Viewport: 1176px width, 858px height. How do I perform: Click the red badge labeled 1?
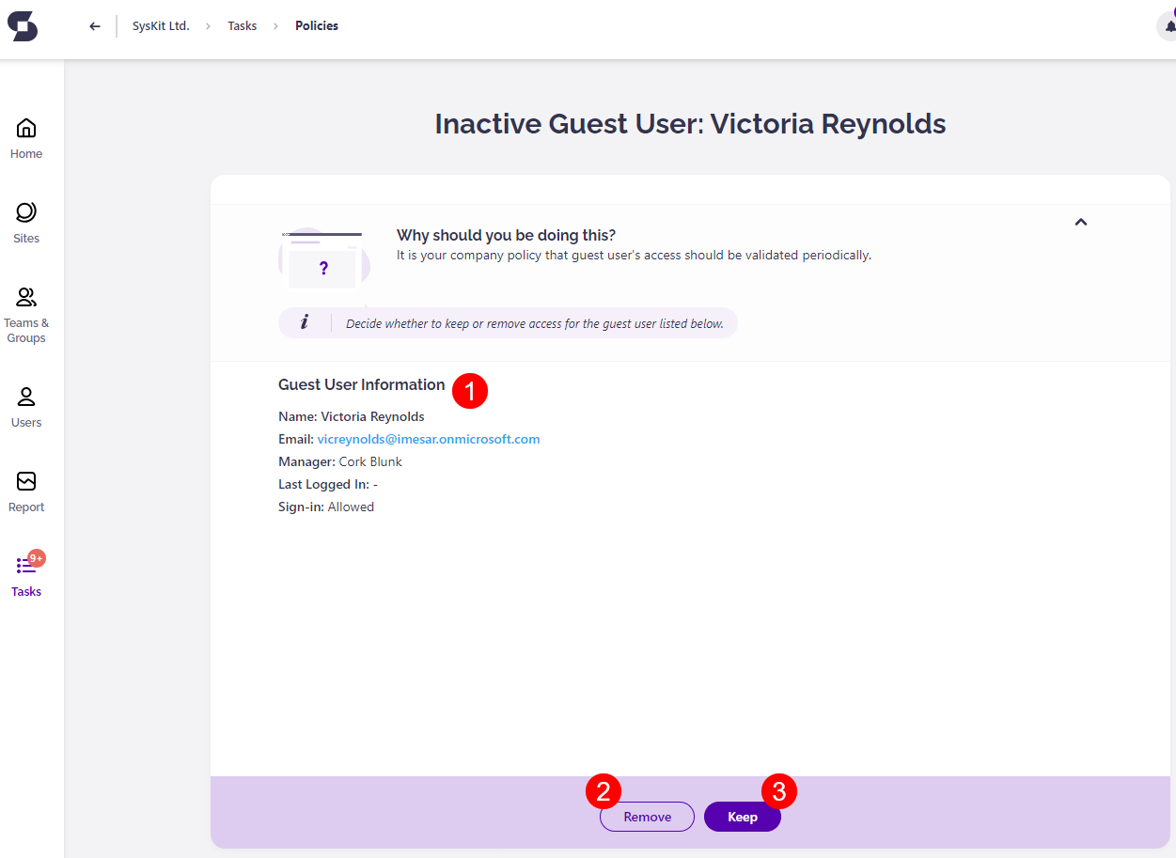click(x=469, y=391)
